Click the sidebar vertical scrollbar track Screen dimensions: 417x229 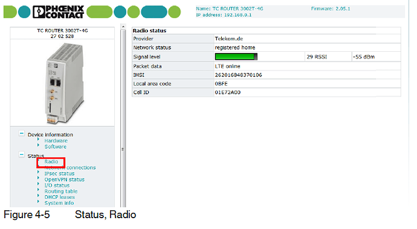123,118
